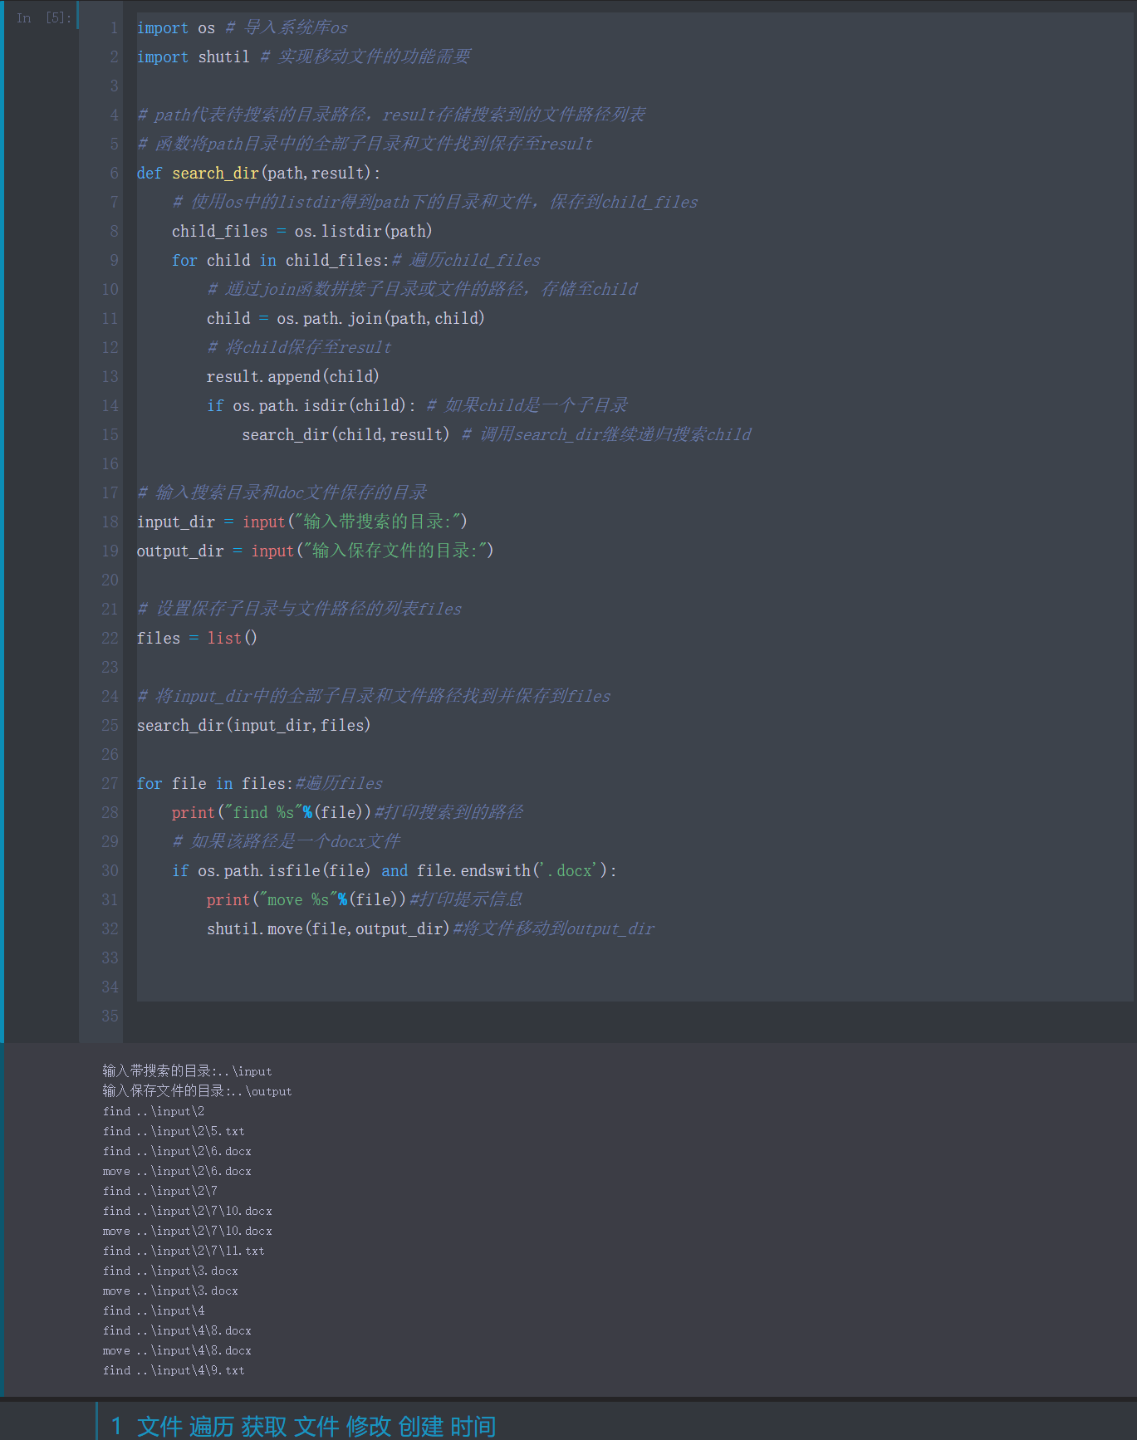
Task: Click the 'if os.path.isfile(file) and file.endswith' line
Action: [x=394, y=870]
